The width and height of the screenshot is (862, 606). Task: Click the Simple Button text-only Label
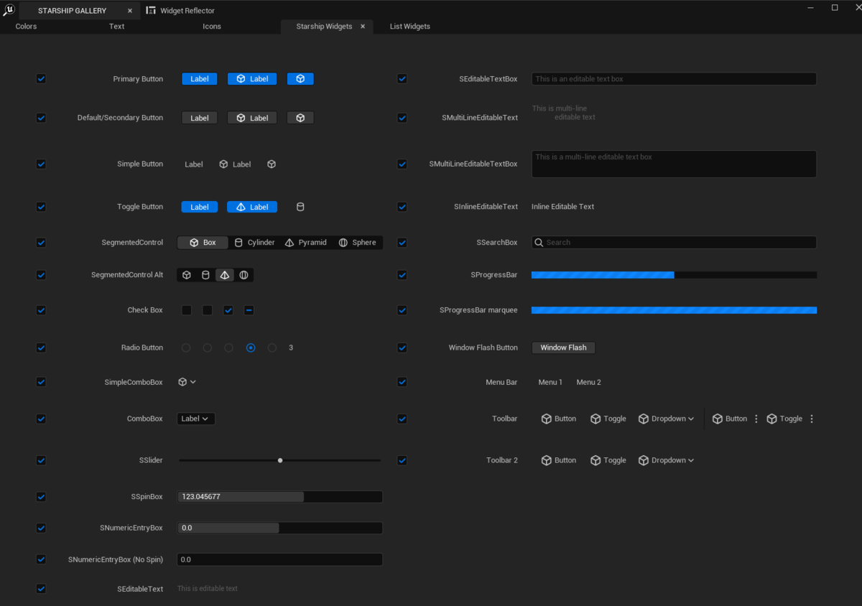click(x=194, y=164)
